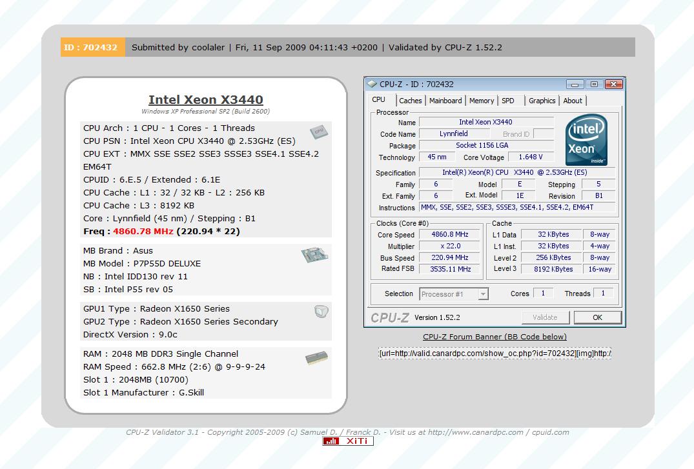The height and width of the screenshot is (469, 694).
Task: Click the Cores count 1 field
Action: (543, 293)
